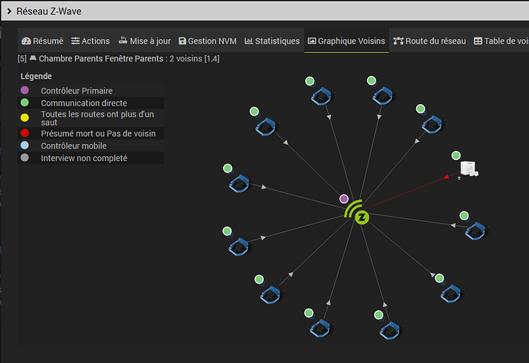Image resolution: width=529 pixels, height=363 pixels.
Task: Click the 'Réseau Z-Wave' title text
Action: click(x=49, y=11)
